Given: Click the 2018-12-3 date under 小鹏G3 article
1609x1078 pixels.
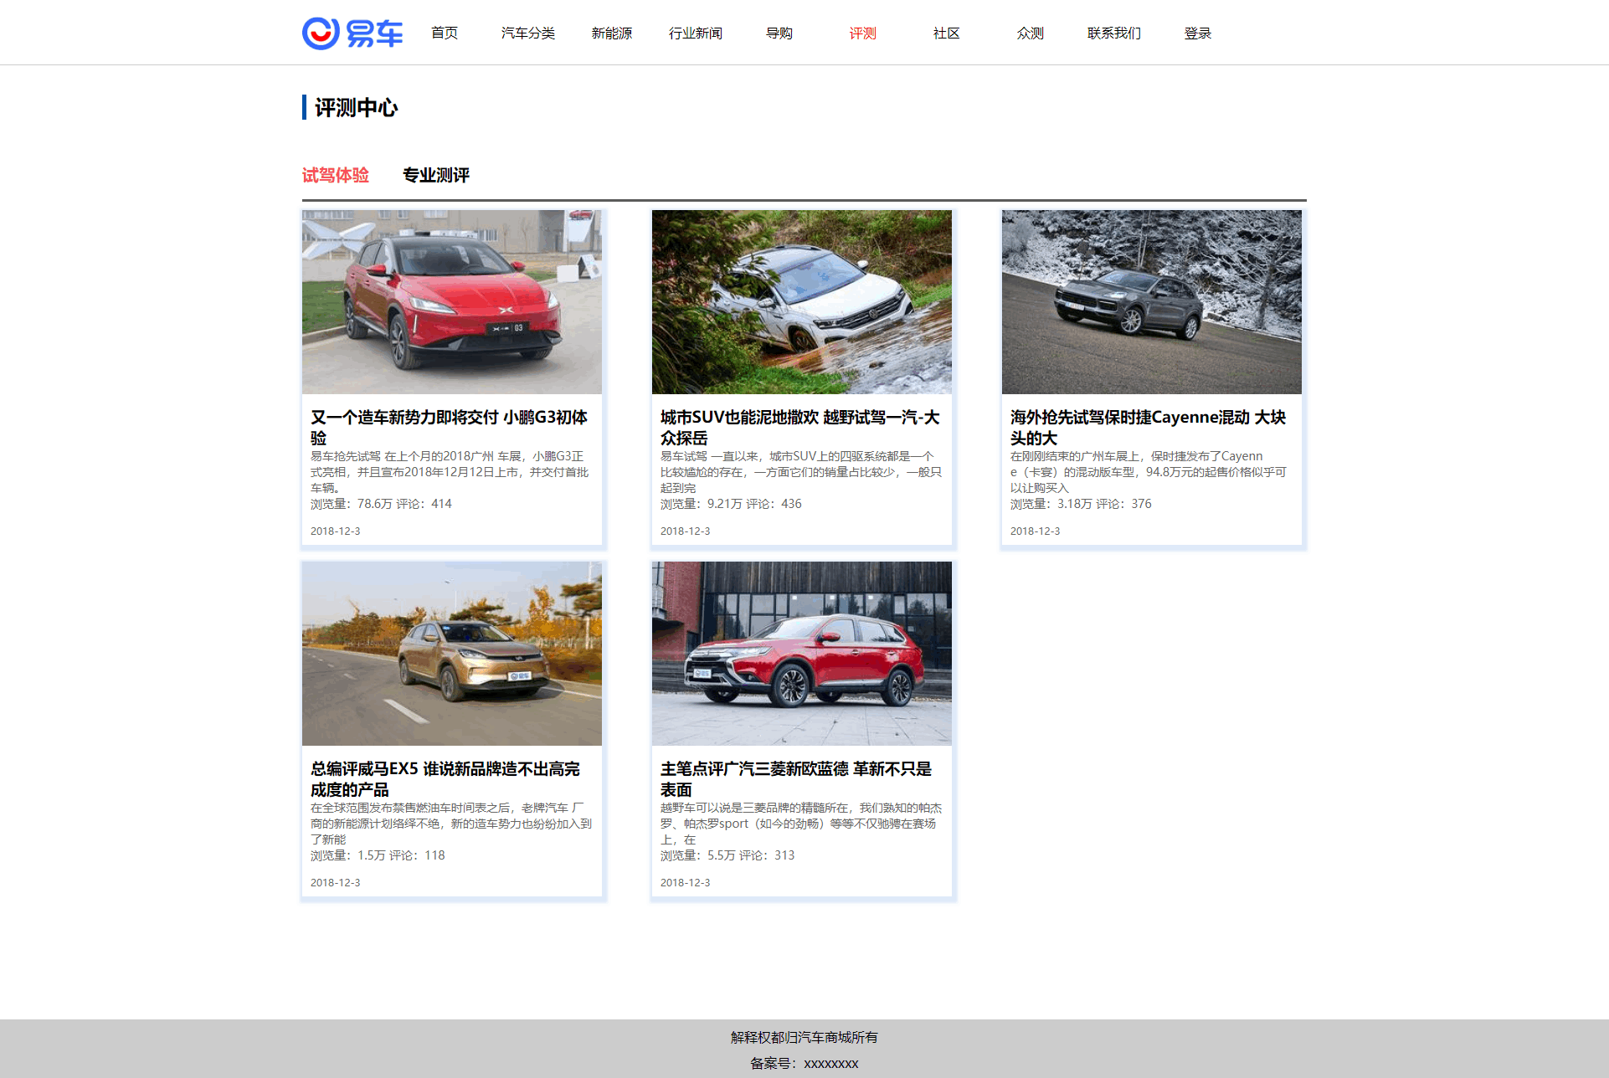Looking at the screenshot, I should 336,531.
